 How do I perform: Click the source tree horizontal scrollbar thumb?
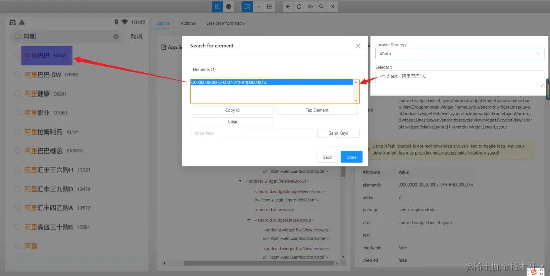259,263
